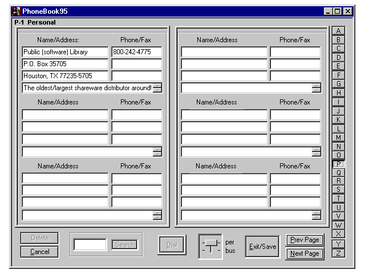Go to Prev Page
This screenshot has width=365, height=274.
click(x=305, y=240)
